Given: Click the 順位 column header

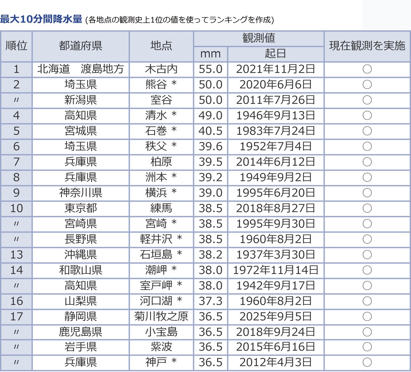Looking at the screenshot, I should [x=16, y=46].
